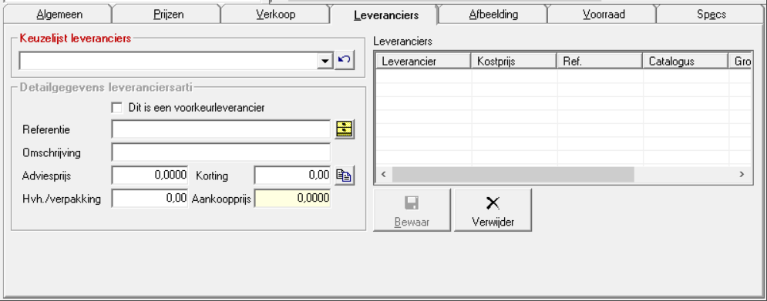Click the copy icon beside Korting field
Viewport: 767px width, 301px height.
[x=345, y=176]
